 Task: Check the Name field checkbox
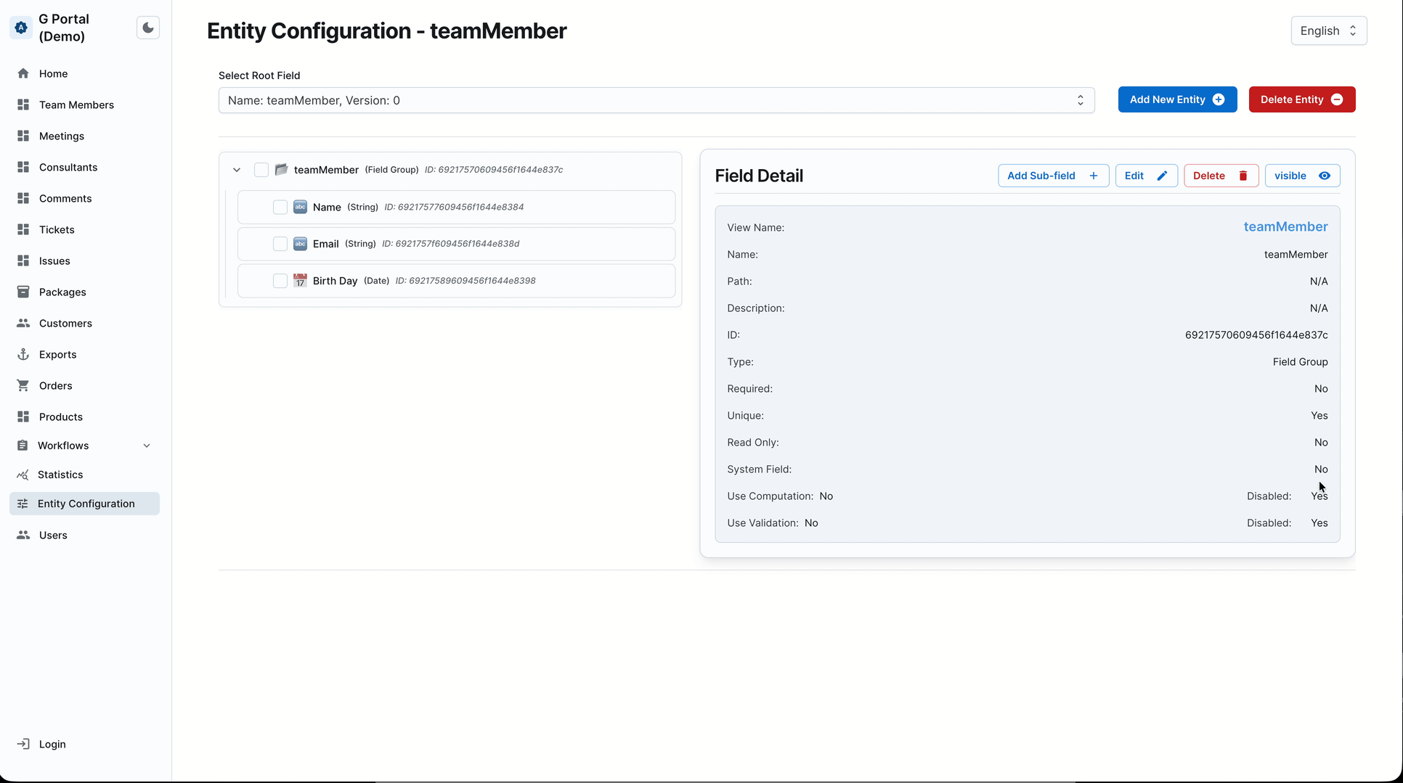point(280,207)
